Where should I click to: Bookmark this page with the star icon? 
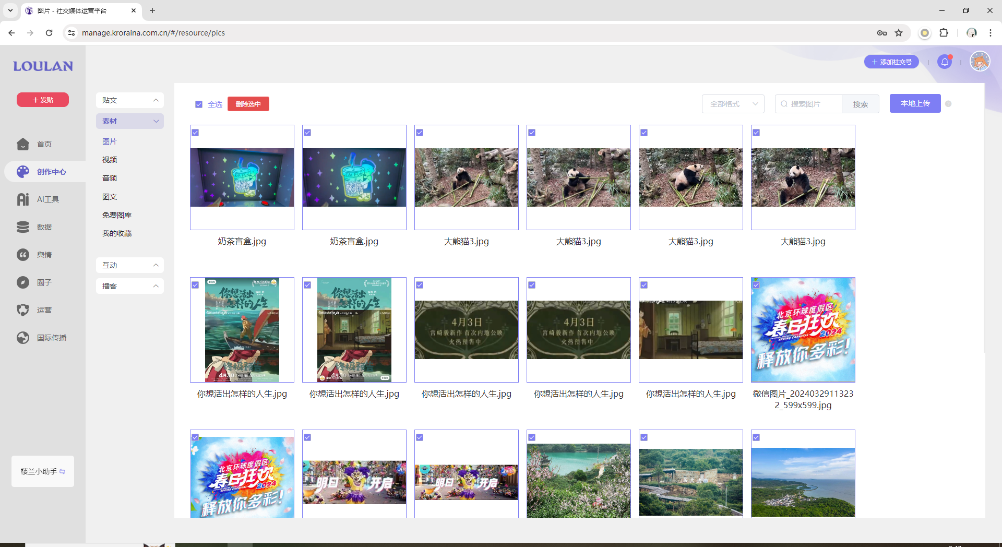pyautogui.click(x=899, y=33)
